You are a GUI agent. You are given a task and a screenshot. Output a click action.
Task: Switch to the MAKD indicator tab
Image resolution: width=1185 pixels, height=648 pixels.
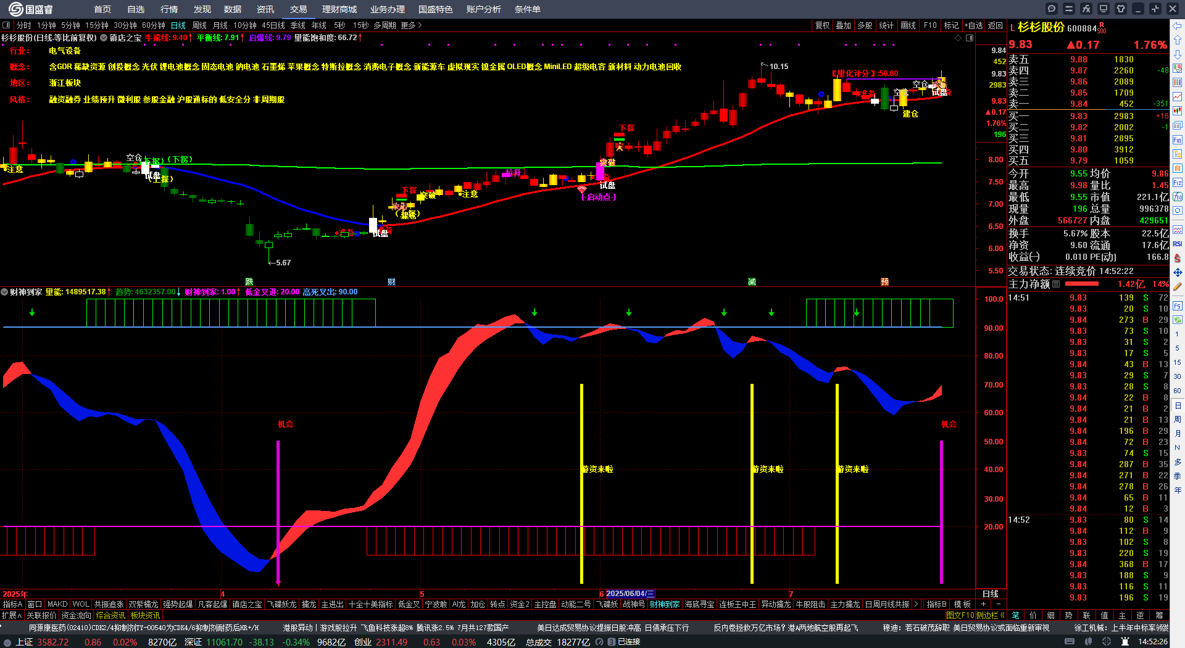click(x=57, y=604)
